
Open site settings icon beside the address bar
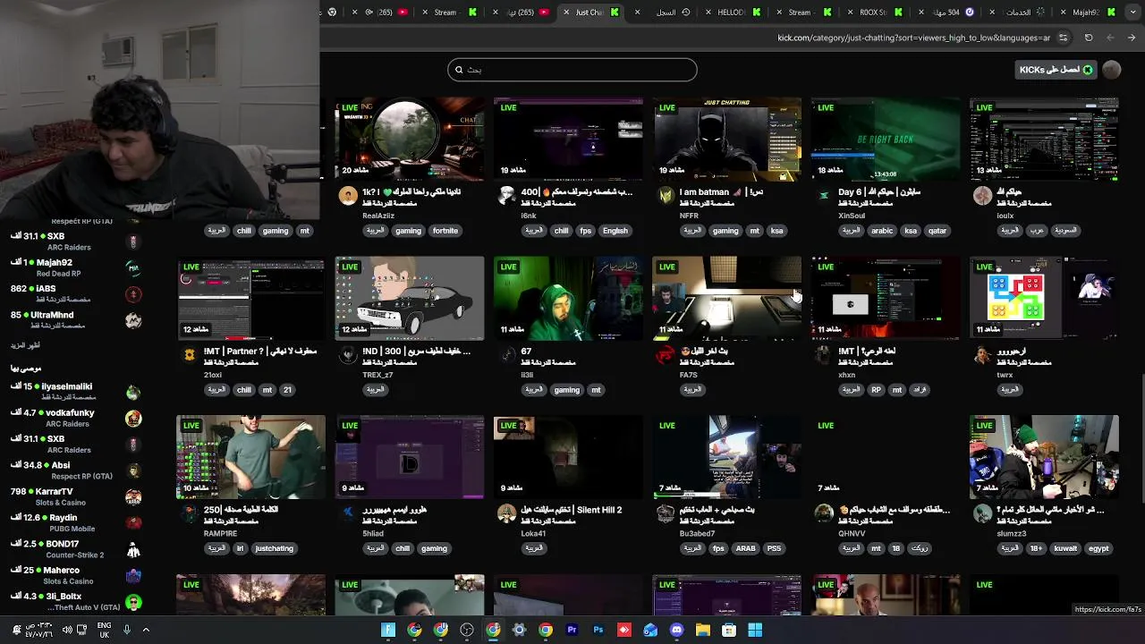[x=1063, y=38]
